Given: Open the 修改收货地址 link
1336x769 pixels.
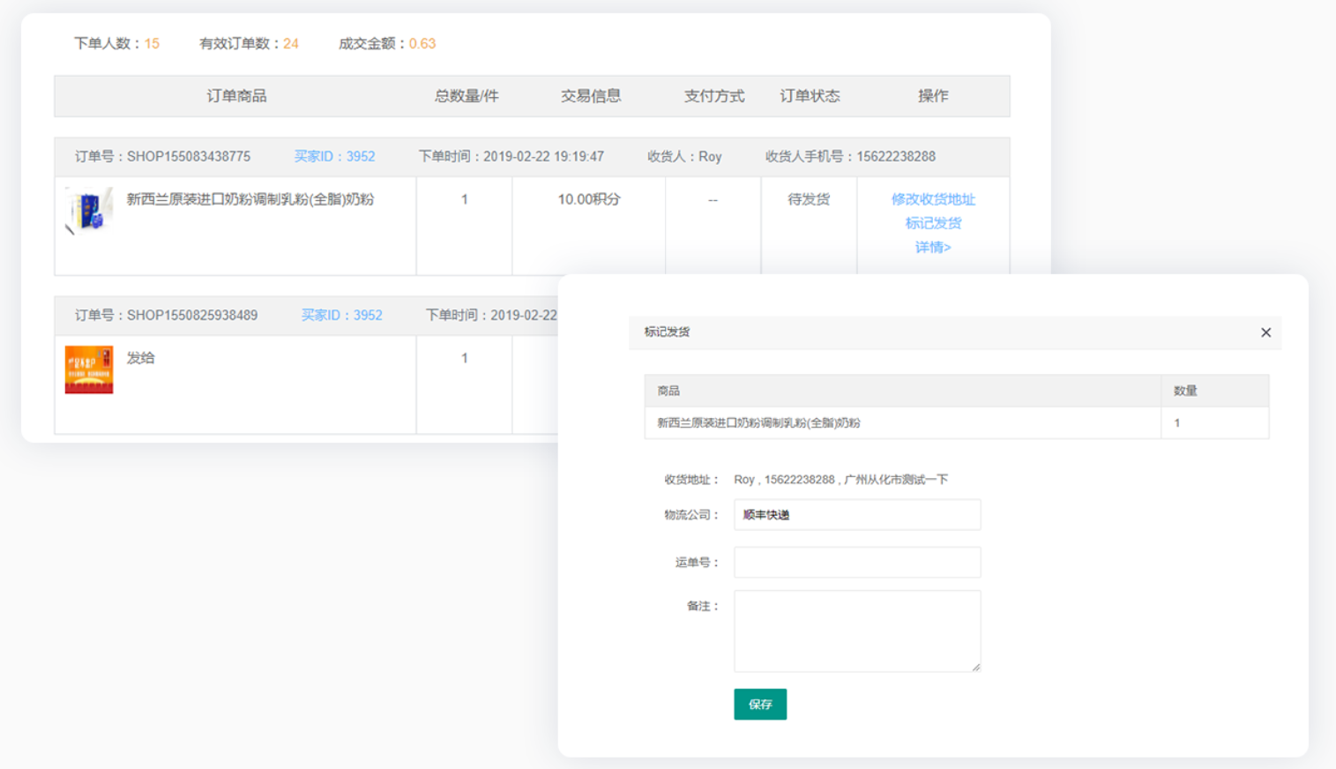Looking at the screenshot, I should point(932,199).
